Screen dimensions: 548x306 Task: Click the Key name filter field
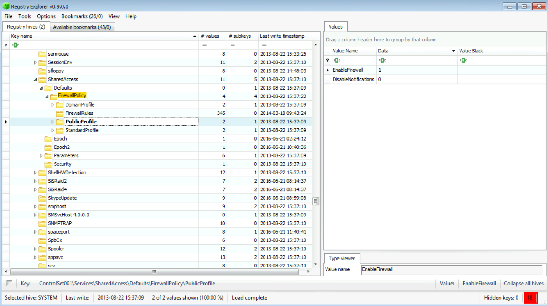pyautogui.click(x=104, y=45)
